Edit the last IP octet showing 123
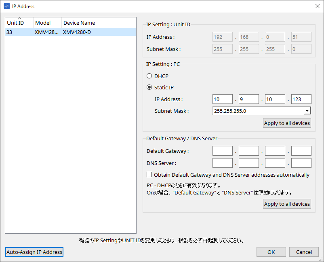Image resolution: width=324 pixels, height=262 pixels. (x=301, y=99)
